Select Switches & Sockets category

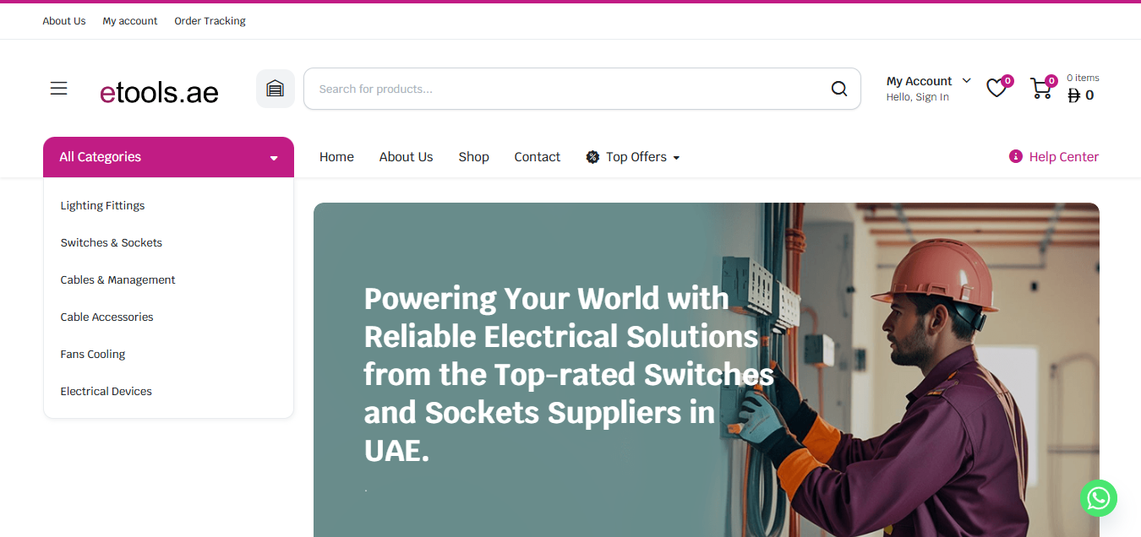pos(111,242)
